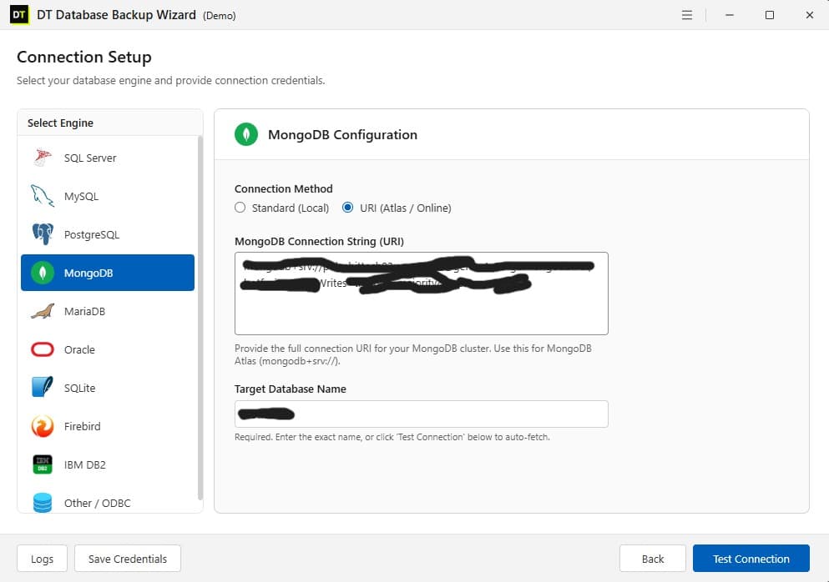
Task: Choose MariaDB engine label
Action: click(84, 311)
